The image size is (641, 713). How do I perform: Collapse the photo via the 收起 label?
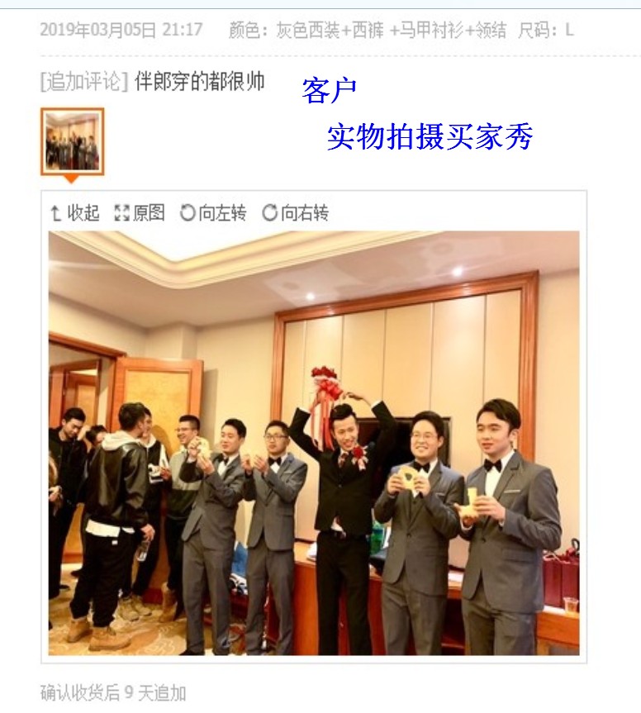[x=83, y=212]
